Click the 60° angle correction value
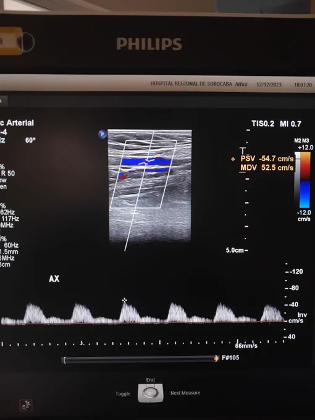The image size is (315, 420). pos(30,140)
